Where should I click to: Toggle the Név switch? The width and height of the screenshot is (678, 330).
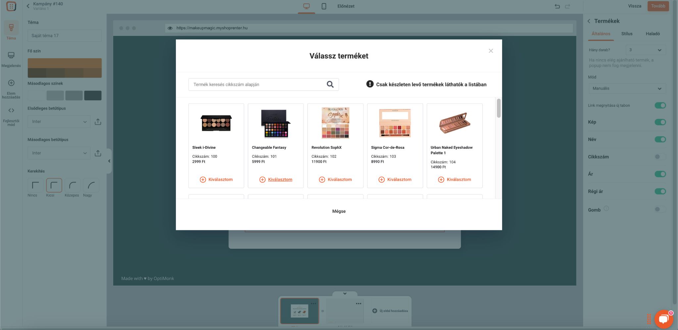pyautogui.click(x=660, y=139)
